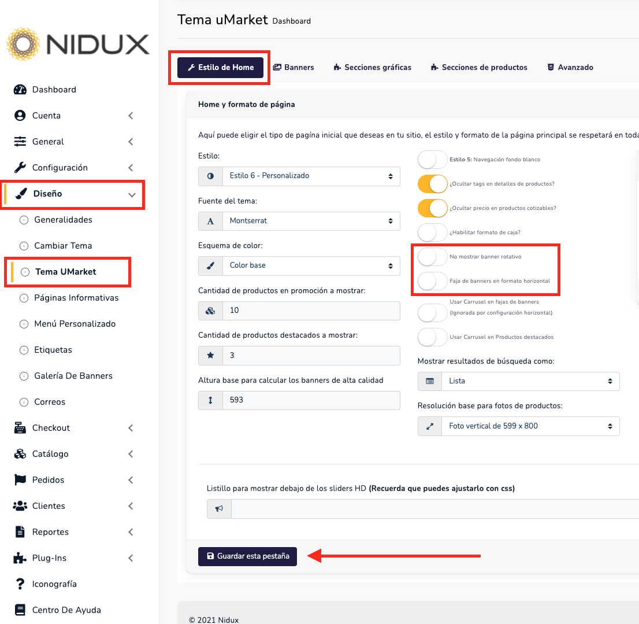
Task: Disable Ocultar precio en productos cotizables
Action: pos(432,208)
